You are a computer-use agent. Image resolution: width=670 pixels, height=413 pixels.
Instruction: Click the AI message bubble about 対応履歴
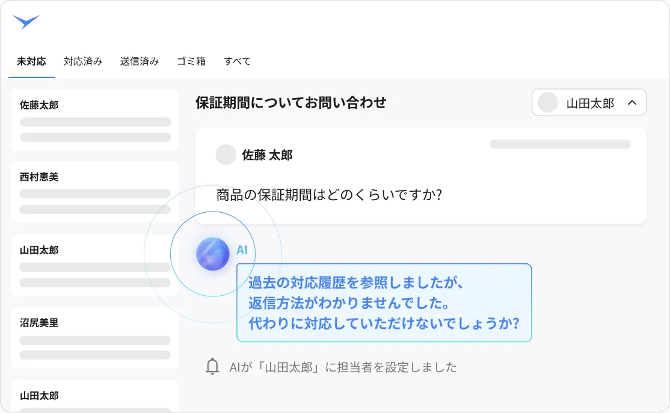pos(384,302)
